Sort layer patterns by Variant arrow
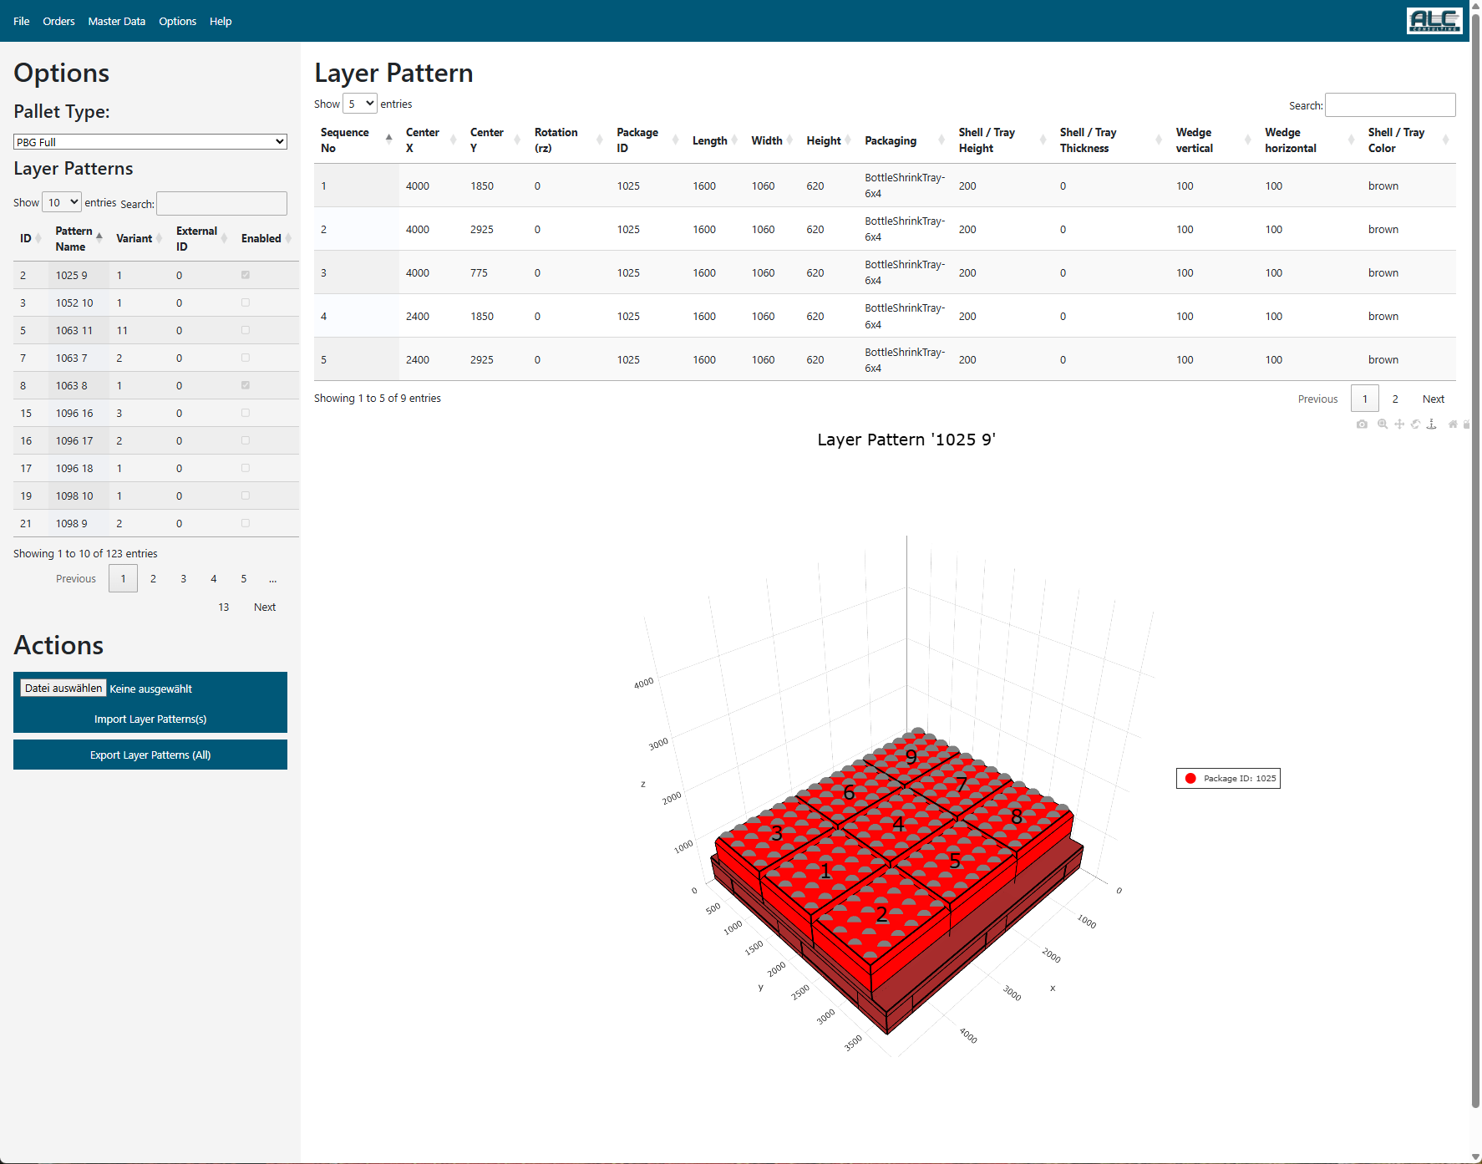The height and width of the screenshot is (1164, 1482). click(159, 239)
